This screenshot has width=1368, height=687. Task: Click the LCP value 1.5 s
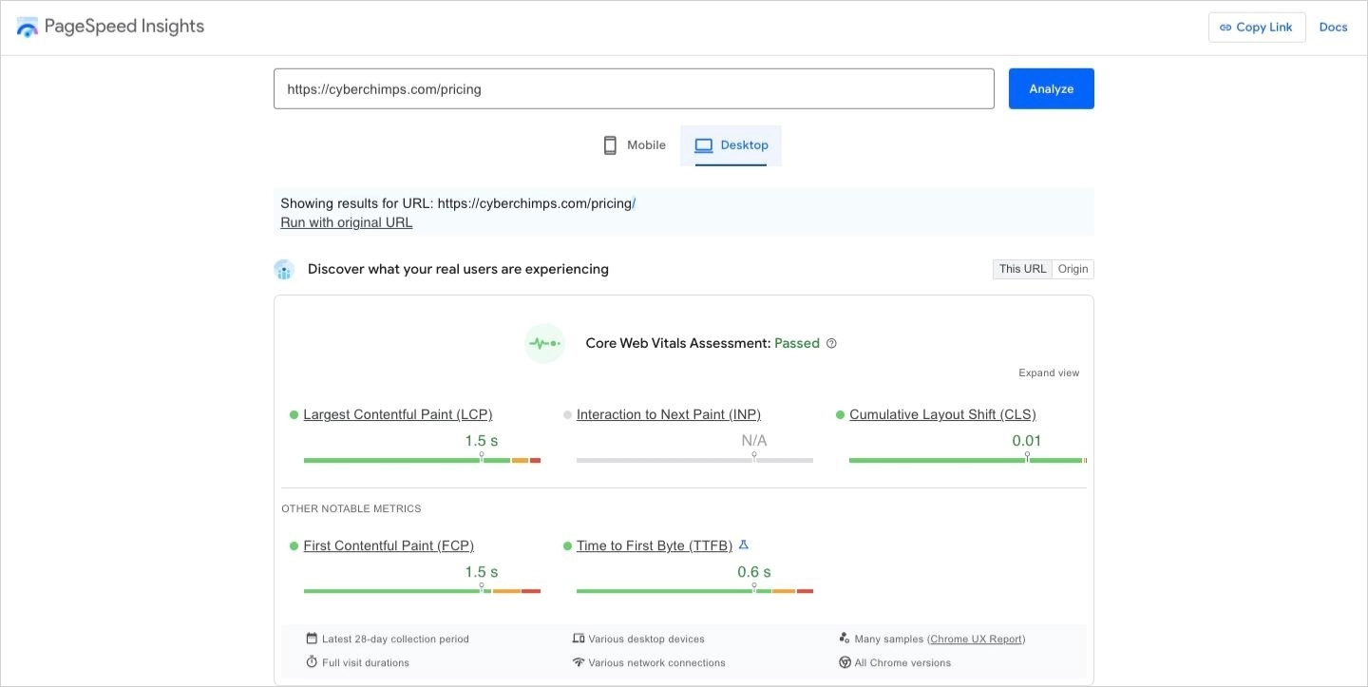tap(482, 441)
